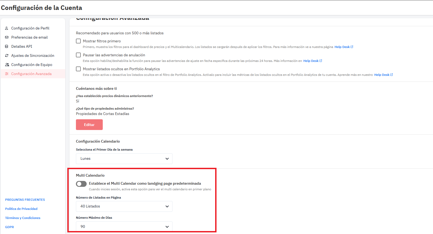Check Pausar las advertencias de anulación

78,55
